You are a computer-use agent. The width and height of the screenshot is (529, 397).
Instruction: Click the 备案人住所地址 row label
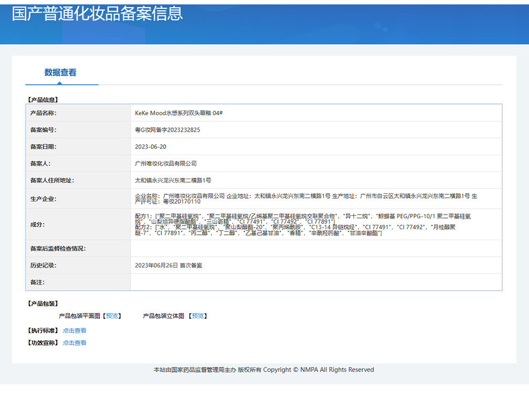52,180
